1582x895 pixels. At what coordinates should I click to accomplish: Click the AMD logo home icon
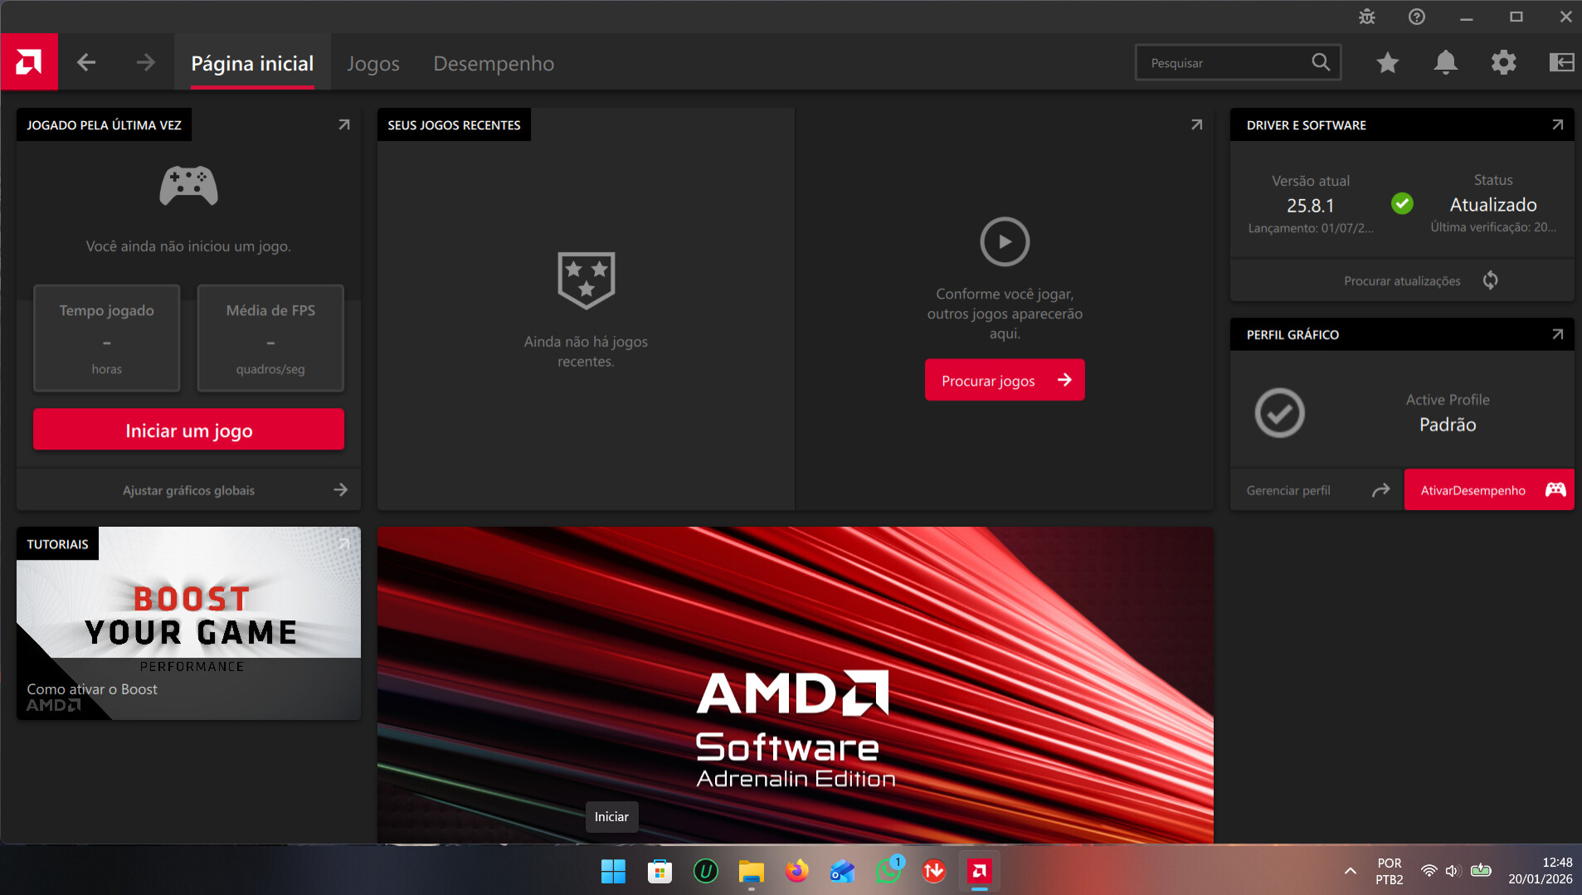(x=29, y=62)
